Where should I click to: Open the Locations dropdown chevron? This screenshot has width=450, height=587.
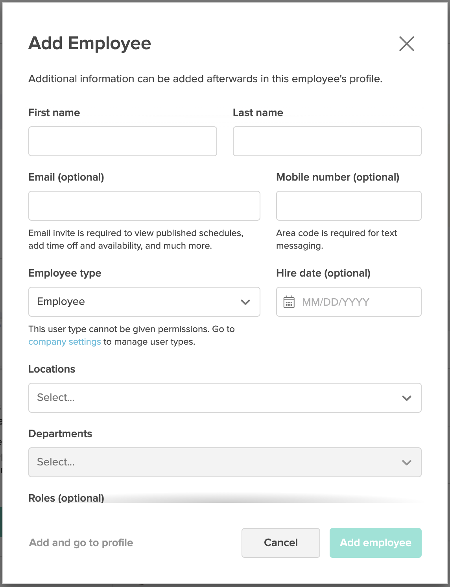[x=406, y=398]
